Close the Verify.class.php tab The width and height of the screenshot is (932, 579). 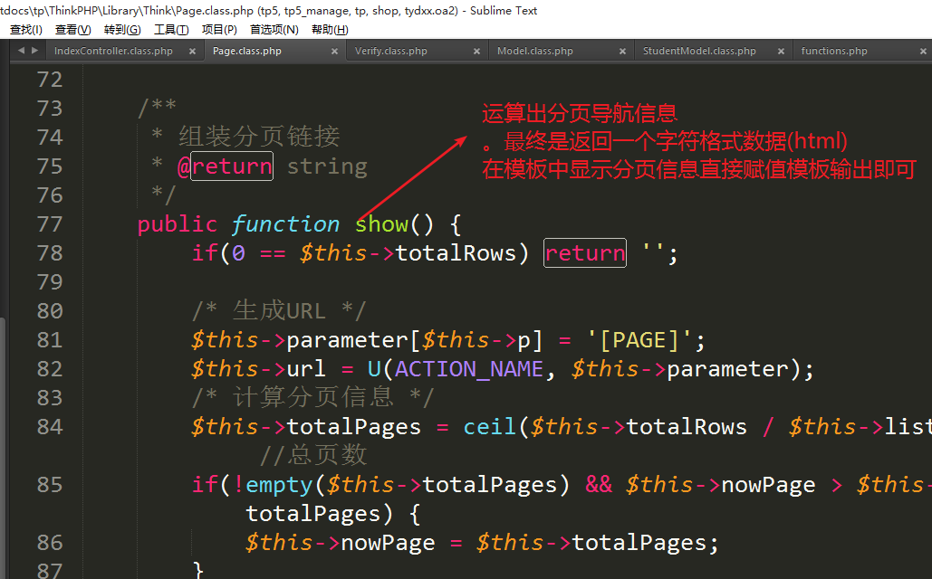tap(477, 52)
